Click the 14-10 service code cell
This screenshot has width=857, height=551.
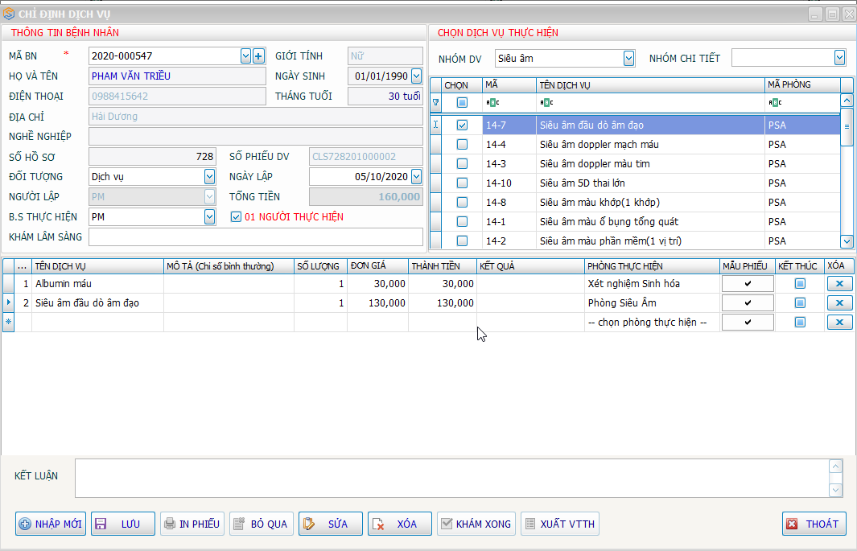509,183
